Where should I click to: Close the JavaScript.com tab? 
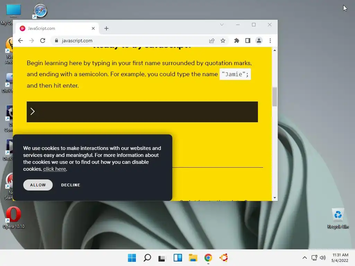93,28
